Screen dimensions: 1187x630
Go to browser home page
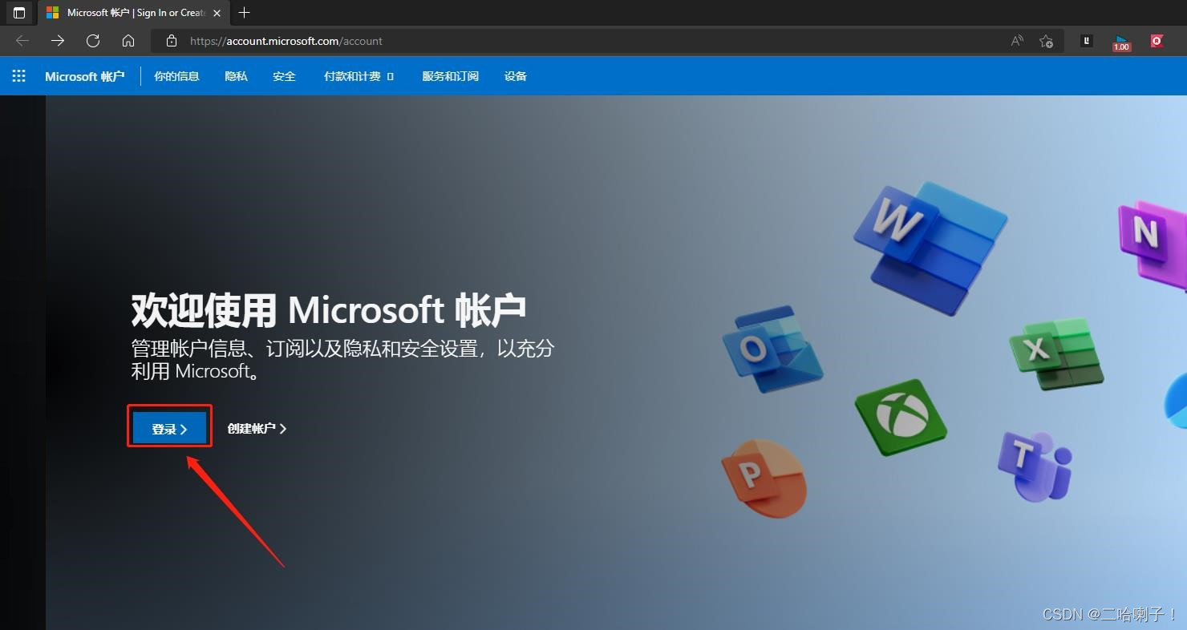pos(128,41)
